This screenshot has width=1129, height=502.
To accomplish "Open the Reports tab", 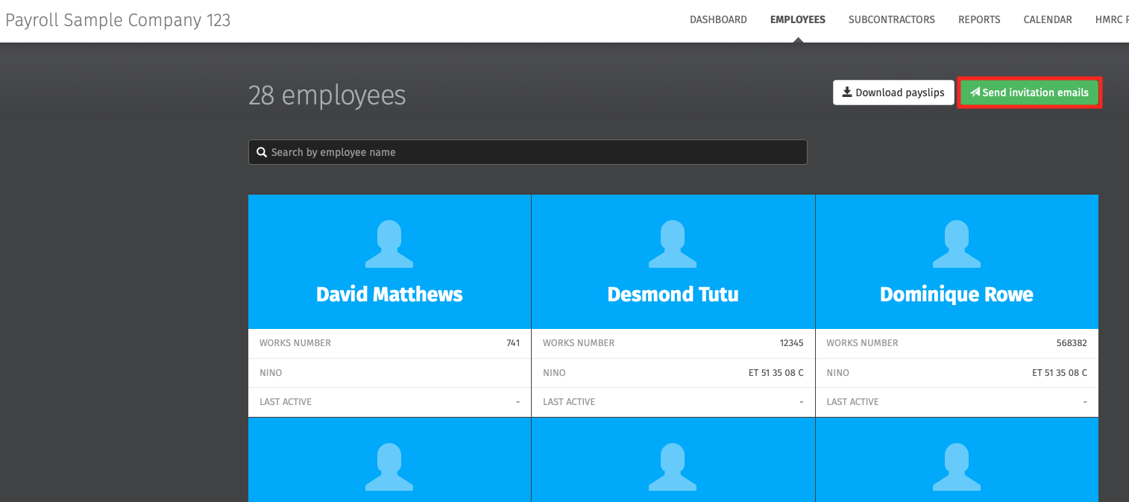I will click(979, 19).
